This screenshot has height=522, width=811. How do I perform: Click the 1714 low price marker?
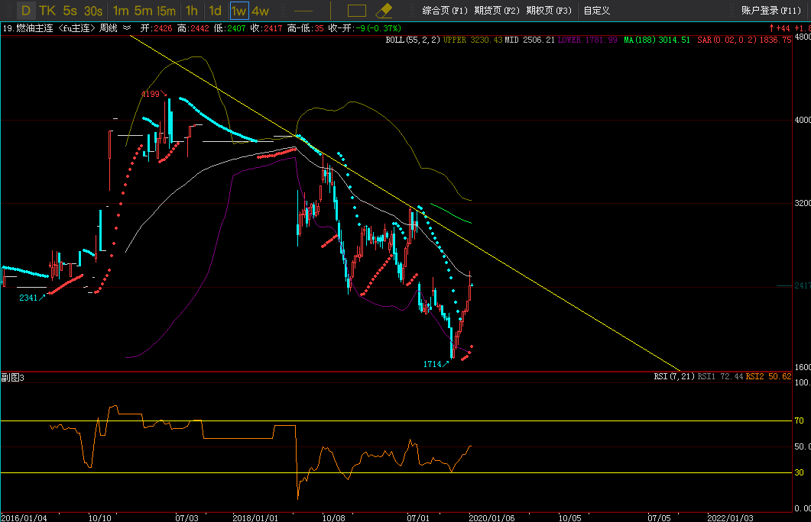tap(433, 365)
